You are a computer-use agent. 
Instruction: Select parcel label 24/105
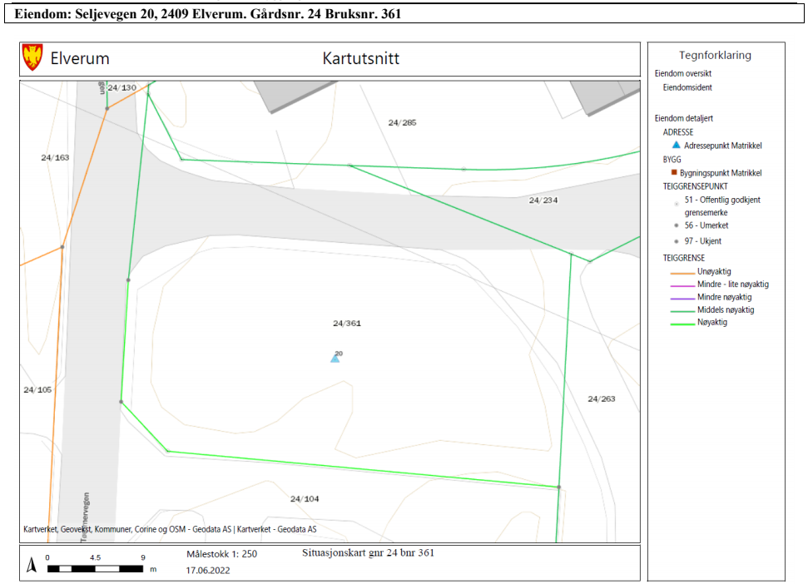pos(37,390)
